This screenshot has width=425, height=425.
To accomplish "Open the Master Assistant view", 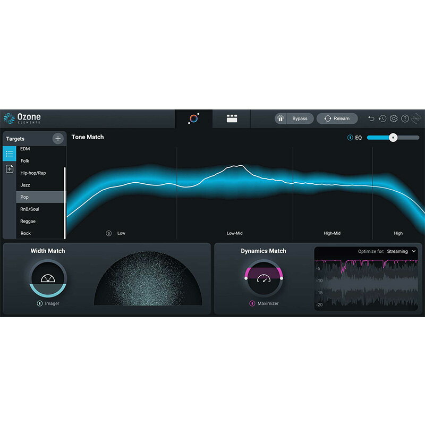I will click(193, 118).
